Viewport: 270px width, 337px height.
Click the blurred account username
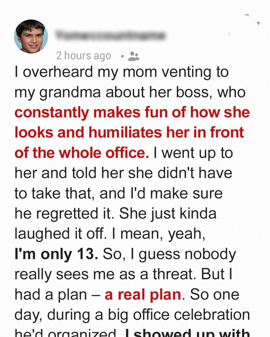pos(110,36)
